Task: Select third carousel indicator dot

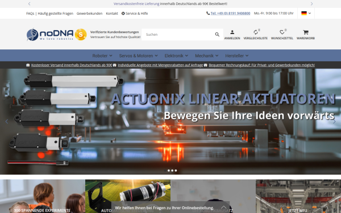Action: (x=172, y=170)
